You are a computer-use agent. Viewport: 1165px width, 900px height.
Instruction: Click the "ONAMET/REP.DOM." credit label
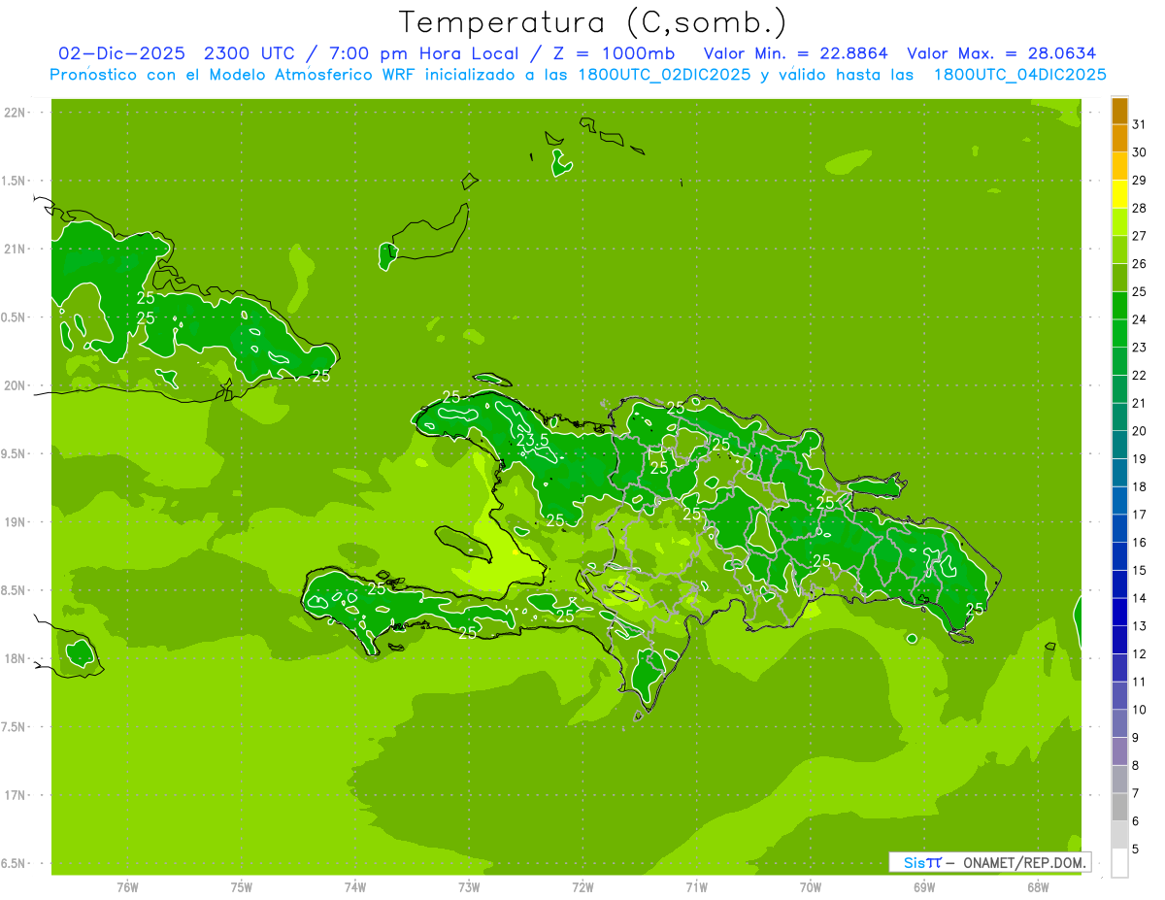click(x=1025, y=861)
